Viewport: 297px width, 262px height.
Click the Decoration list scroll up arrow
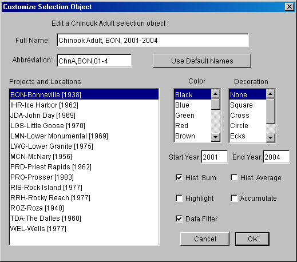[x=271, y=94]
